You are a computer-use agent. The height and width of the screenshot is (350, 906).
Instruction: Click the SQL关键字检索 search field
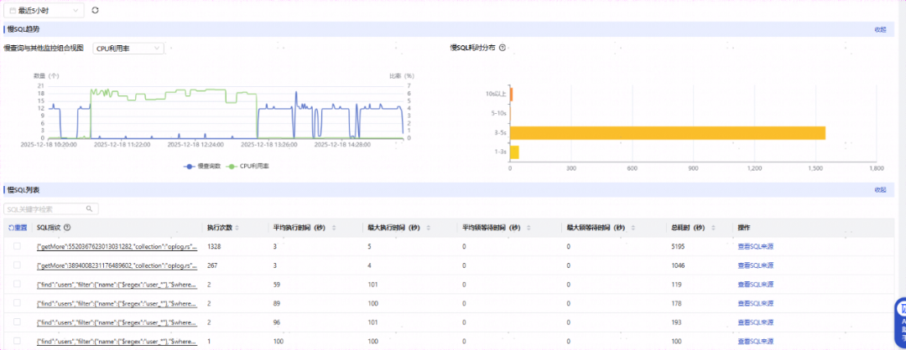pyautogui.click(x=51, y=208)
